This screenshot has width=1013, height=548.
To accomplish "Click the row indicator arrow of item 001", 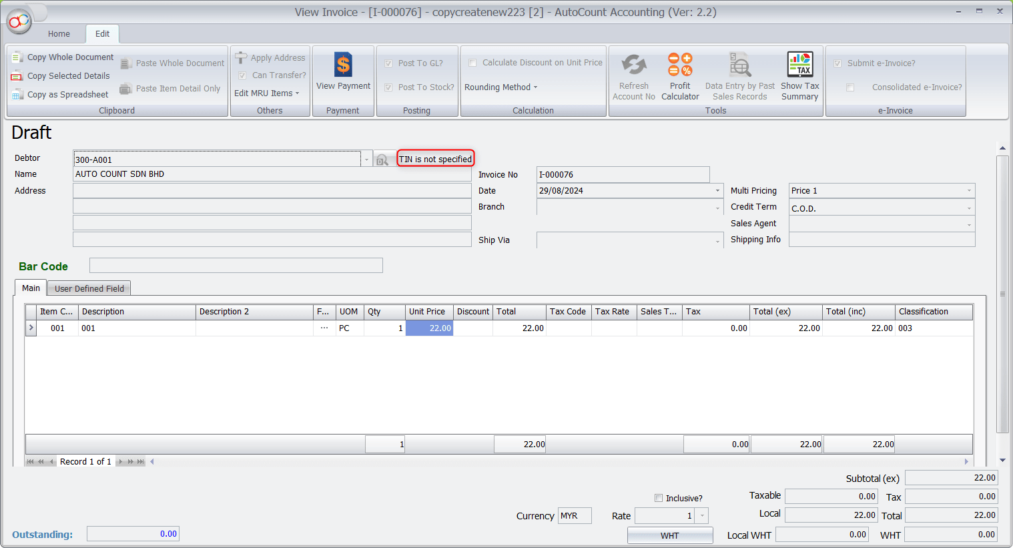I will click(x=31, y=328).
